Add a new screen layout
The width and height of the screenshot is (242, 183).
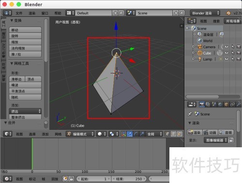click(x=115, y=13)
